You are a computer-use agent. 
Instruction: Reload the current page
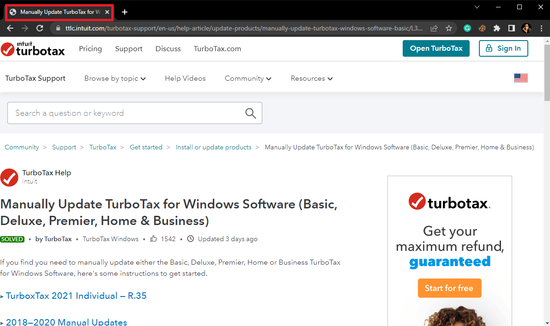click(40, 29)
